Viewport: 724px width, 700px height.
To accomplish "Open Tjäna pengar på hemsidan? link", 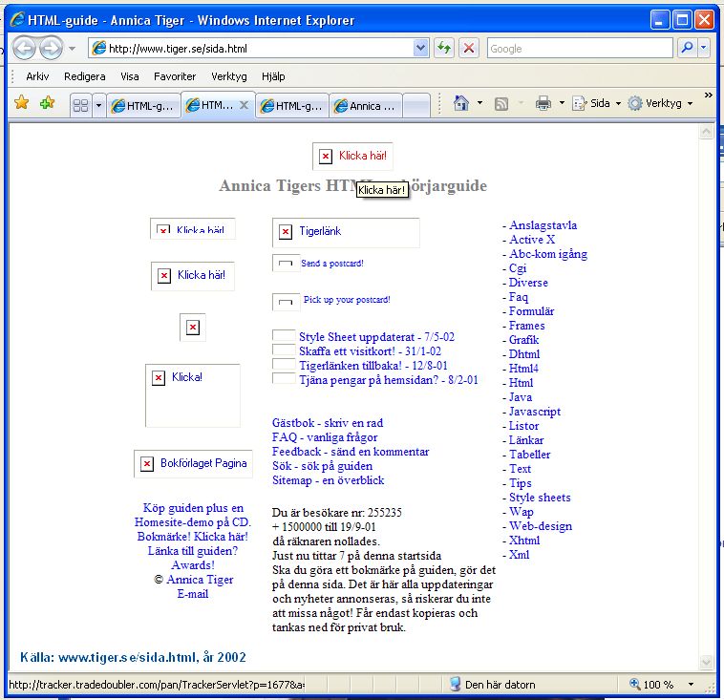I will pyautogui.click(x=389, y=380).
